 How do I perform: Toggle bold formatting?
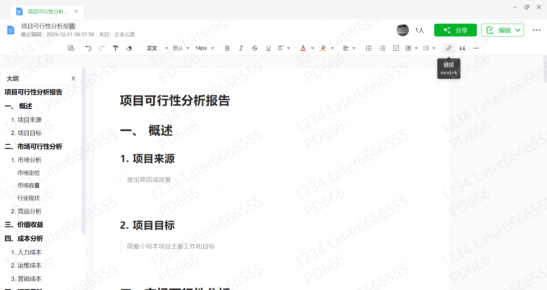227,48
